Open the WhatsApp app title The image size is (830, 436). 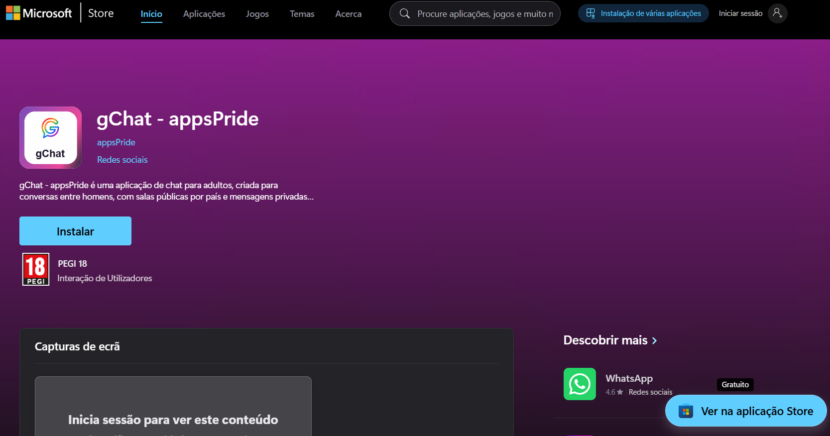[629, 378]
